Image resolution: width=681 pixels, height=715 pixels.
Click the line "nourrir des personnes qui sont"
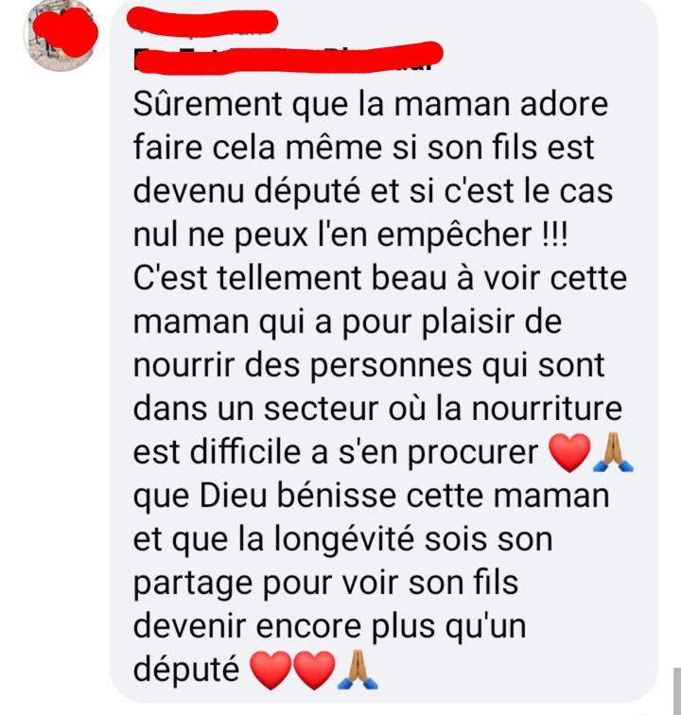pos(369,366)
